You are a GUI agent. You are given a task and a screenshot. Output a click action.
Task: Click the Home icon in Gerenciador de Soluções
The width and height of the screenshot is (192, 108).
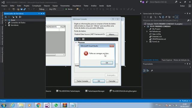coord(151,17)
